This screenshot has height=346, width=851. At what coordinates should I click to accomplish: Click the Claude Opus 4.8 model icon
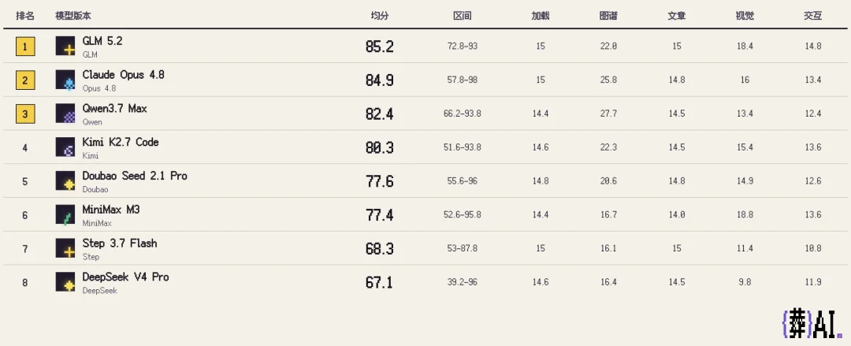[x=65, y=80]
